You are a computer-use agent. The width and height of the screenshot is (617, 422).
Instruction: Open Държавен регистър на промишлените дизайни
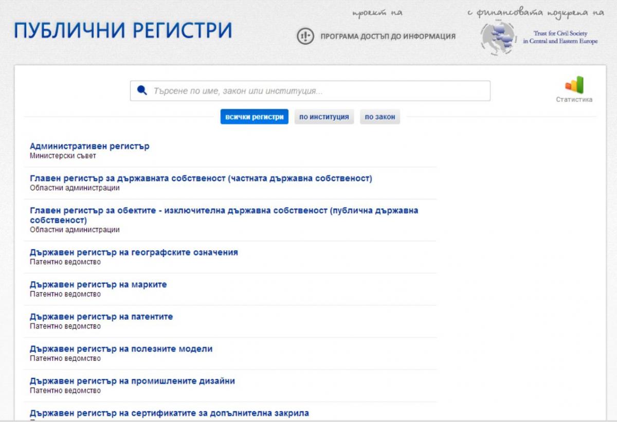click(132, 381)
